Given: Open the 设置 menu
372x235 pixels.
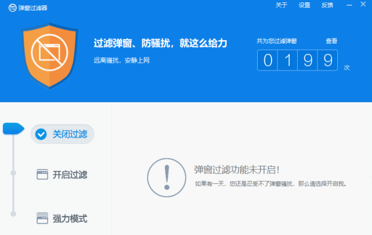Looking at the screenshot, I should click(304, 5).
